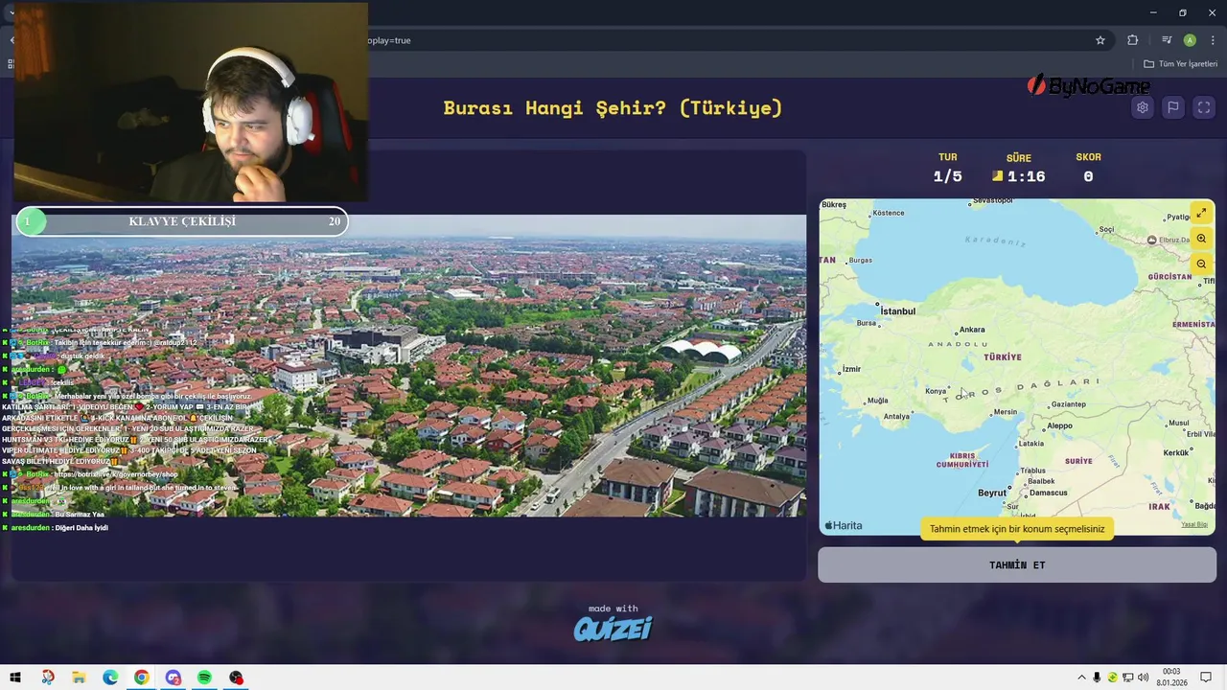This screenshot has height=690, width=1227.
Task: Open the purple chat app with notification badge
Action: (173, 678)
